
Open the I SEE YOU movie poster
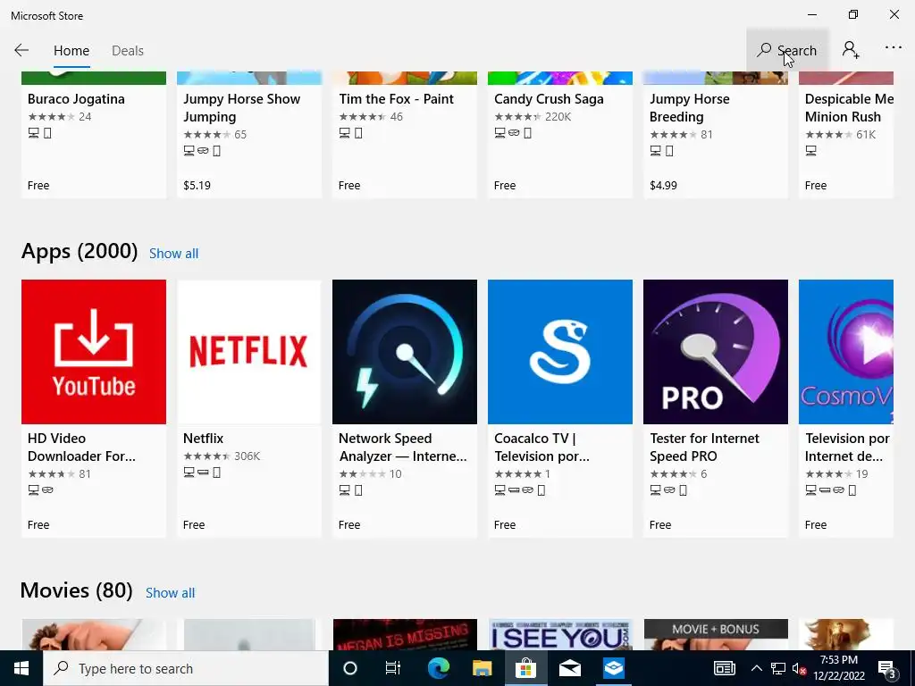click(560, 635)
